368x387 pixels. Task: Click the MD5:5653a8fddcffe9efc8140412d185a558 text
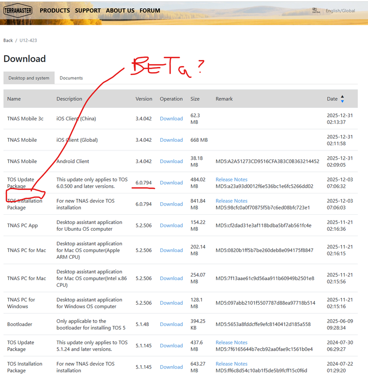coord(263,324)
